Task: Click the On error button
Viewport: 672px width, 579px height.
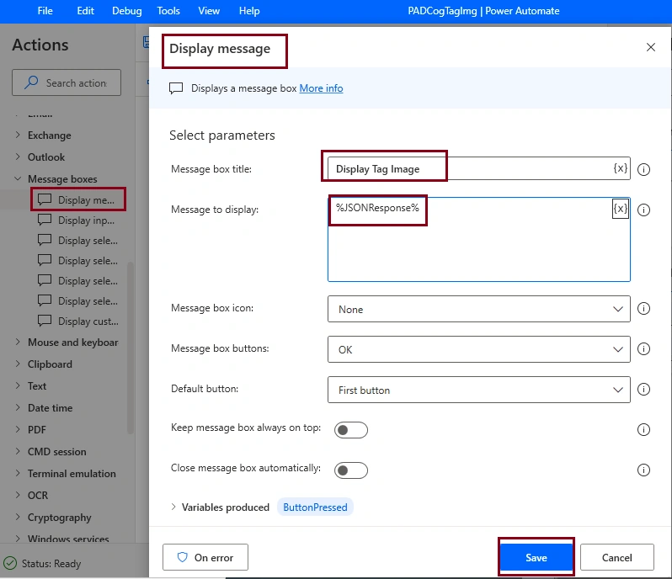Action: coord(205,557)
